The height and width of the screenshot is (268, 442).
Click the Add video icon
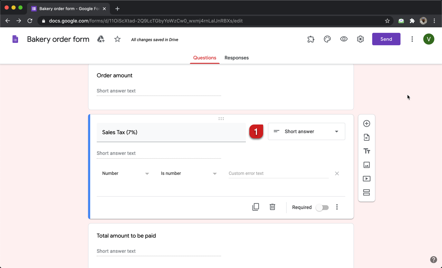(x=367, y=179)
